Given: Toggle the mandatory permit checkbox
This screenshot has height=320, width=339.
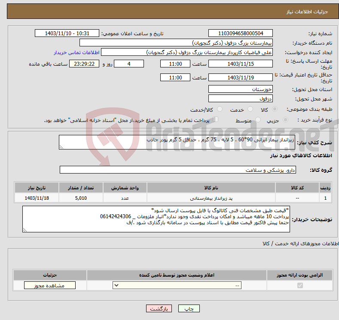Looking at the screenshot, I should [299, 285].
